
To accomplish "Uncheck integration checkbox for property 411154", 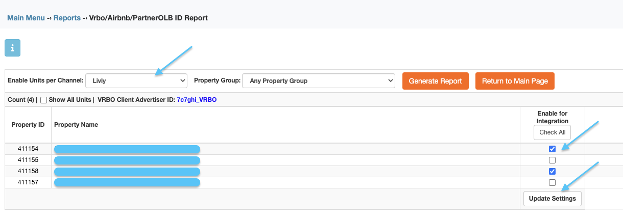I will click(552, 149).
